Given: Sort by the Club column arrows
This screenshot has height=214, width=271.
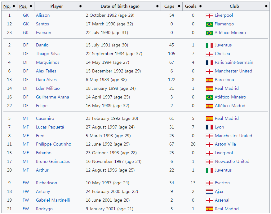Looking at the screenshot, I should point(266,6).
